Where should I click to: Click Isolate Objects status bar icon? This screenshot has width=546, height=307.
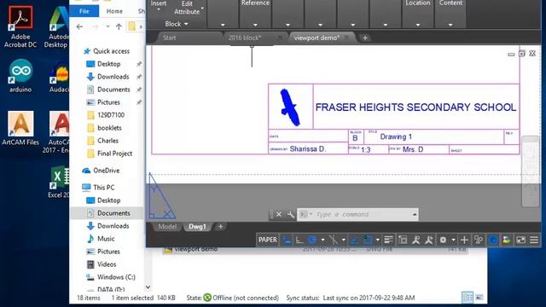(x=479, y=240)
